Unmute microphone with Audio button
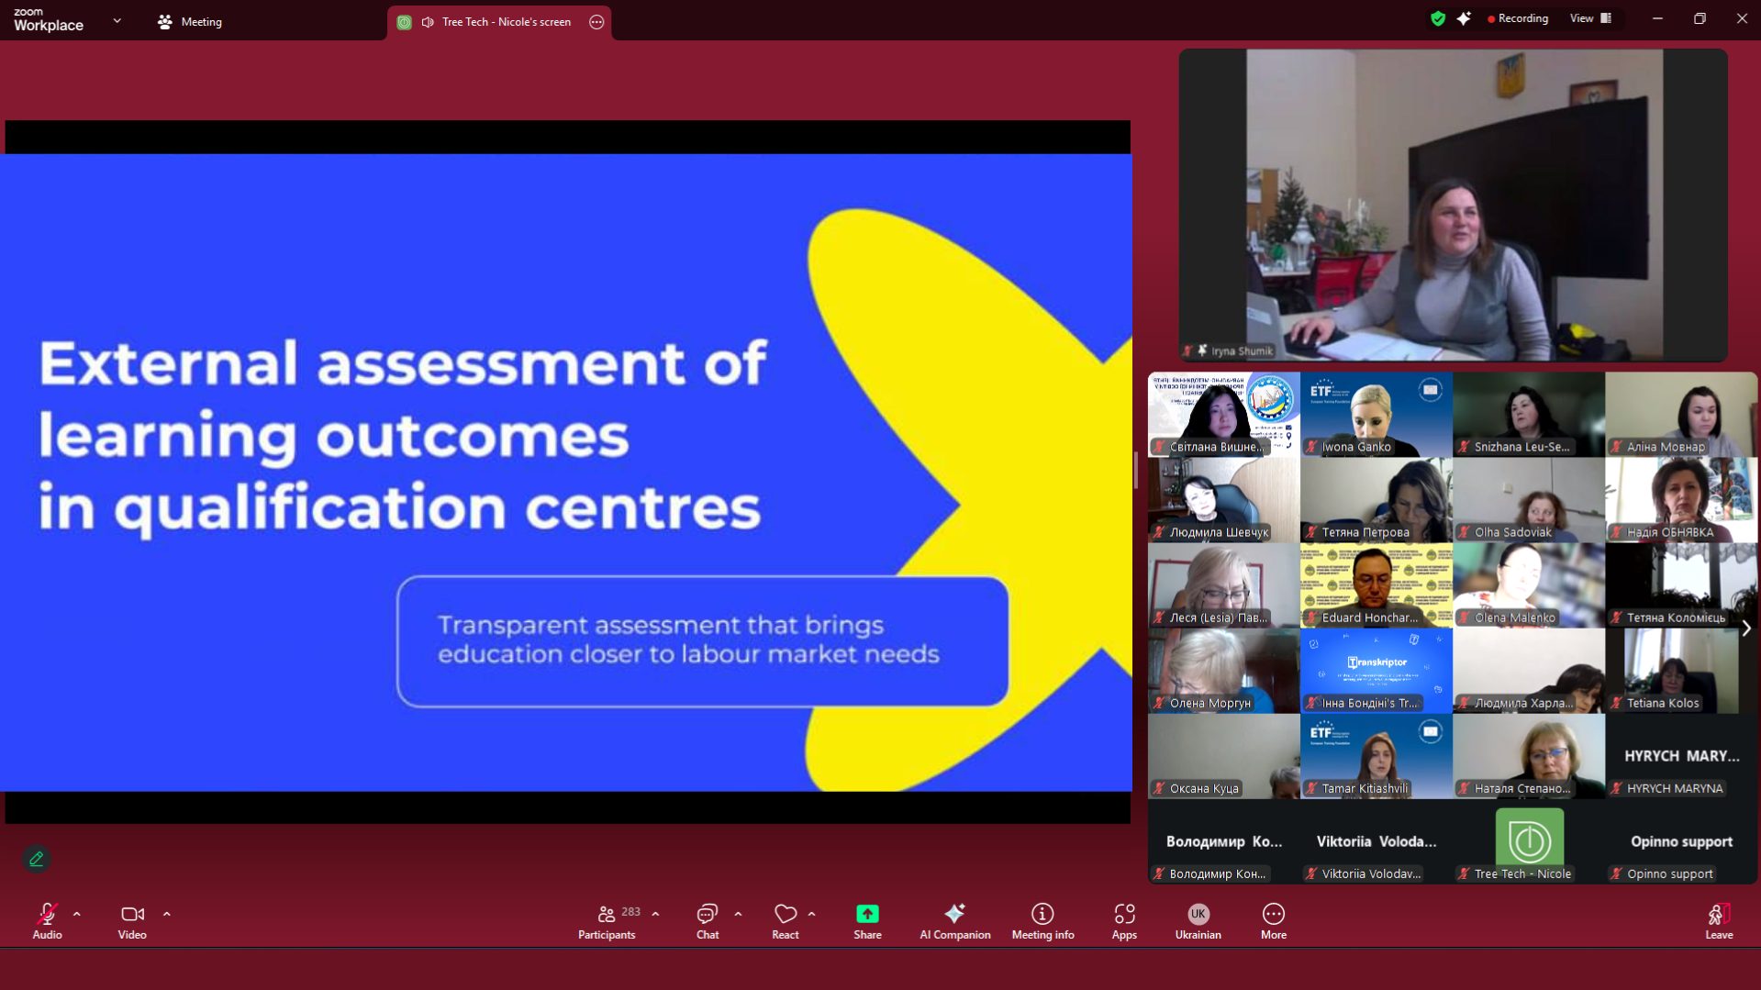This screenshot has width=1761, height=990. tap(47, 920)
